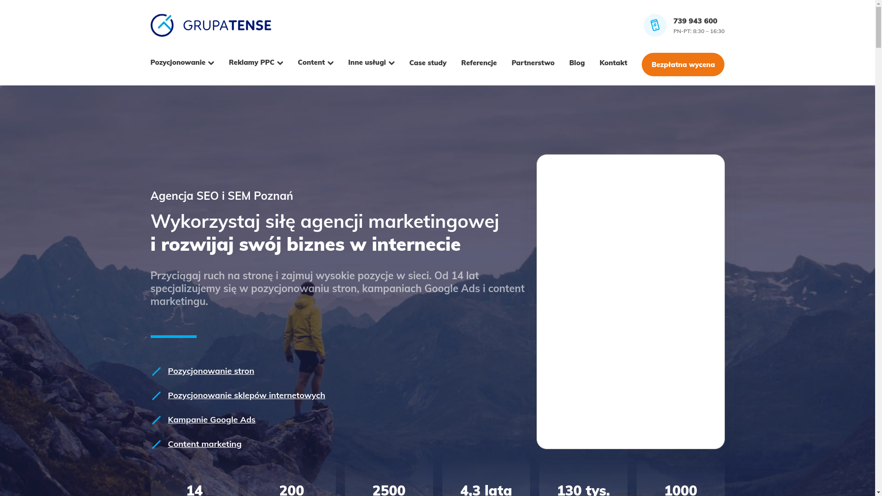Click the Grupa Tense logo
This screenshot has height=496, width=882.
click(x=210, y=25)
